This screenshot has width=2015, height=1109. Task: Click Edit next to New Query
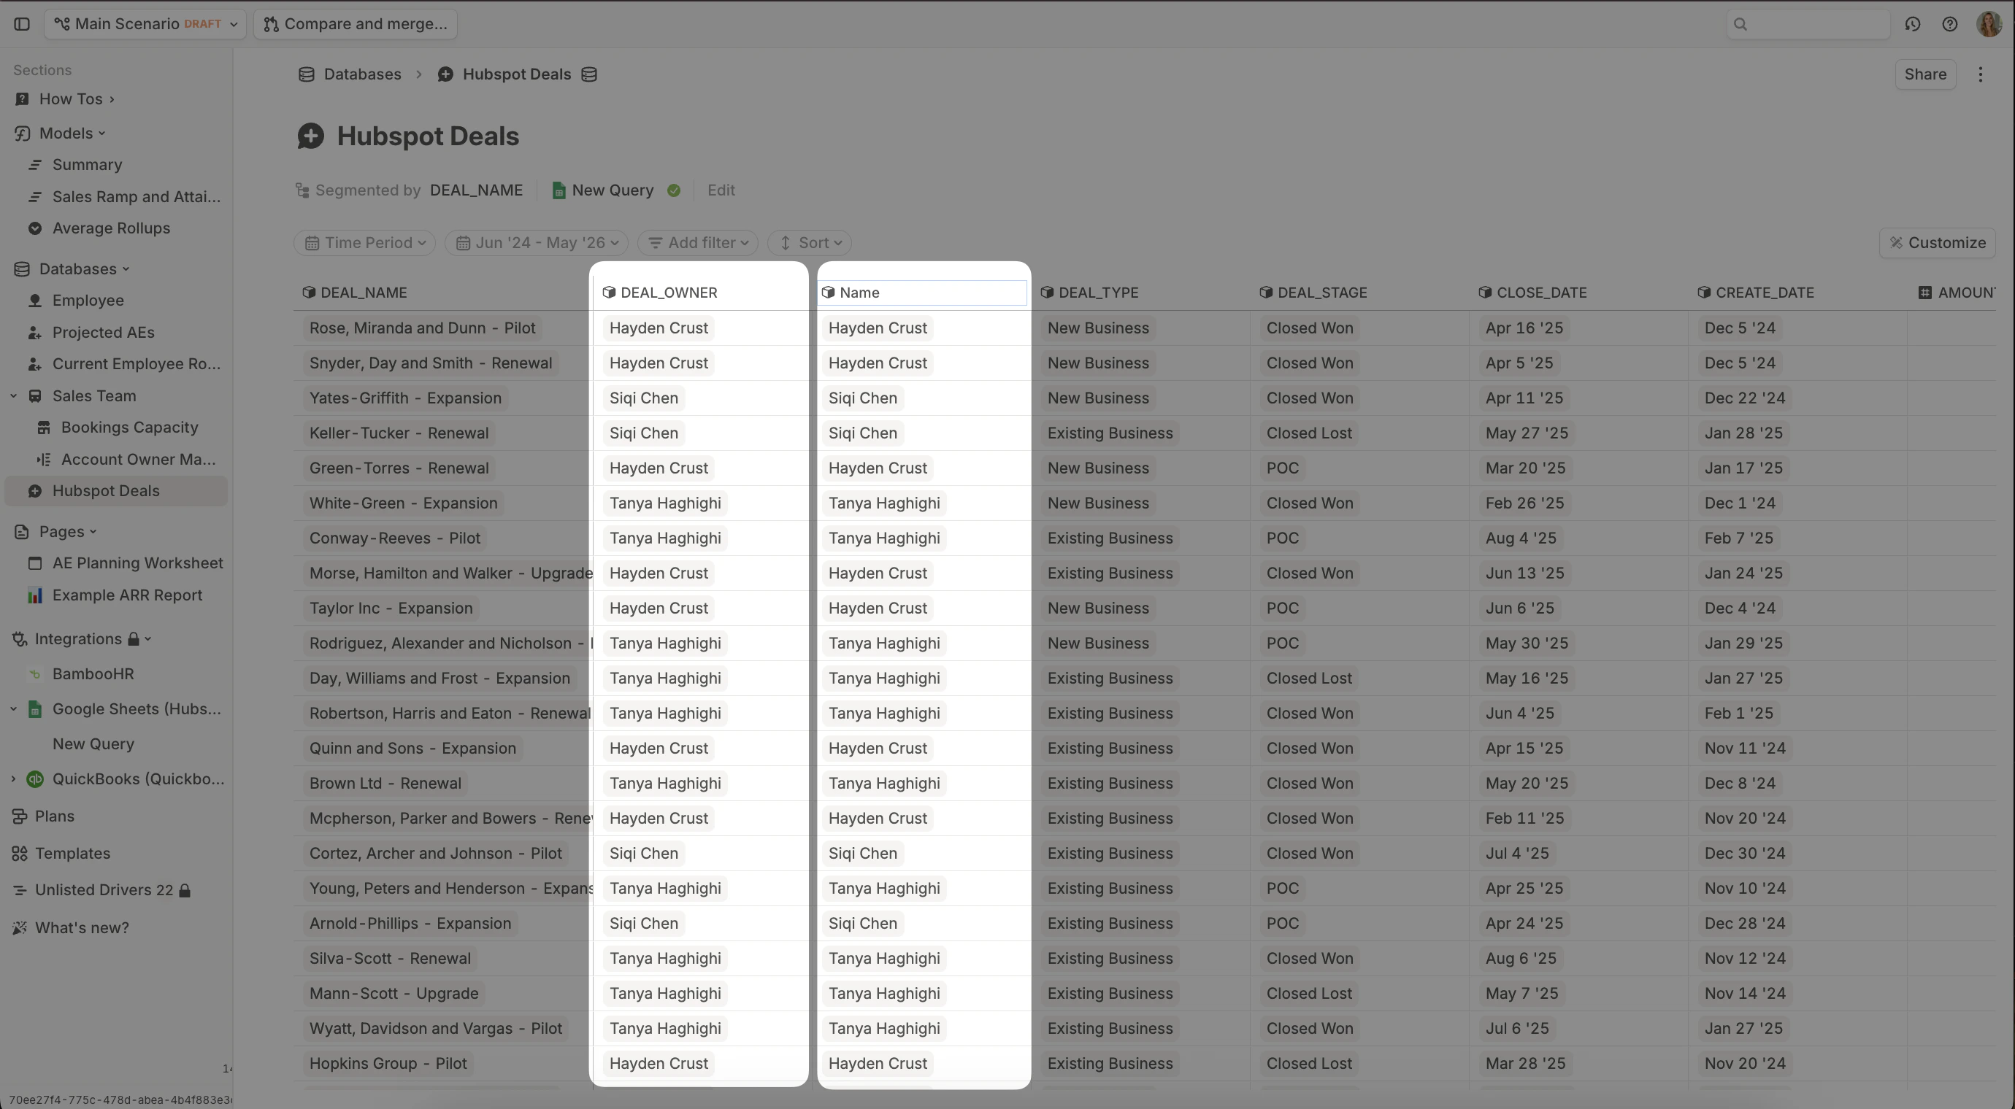point(721,190)
